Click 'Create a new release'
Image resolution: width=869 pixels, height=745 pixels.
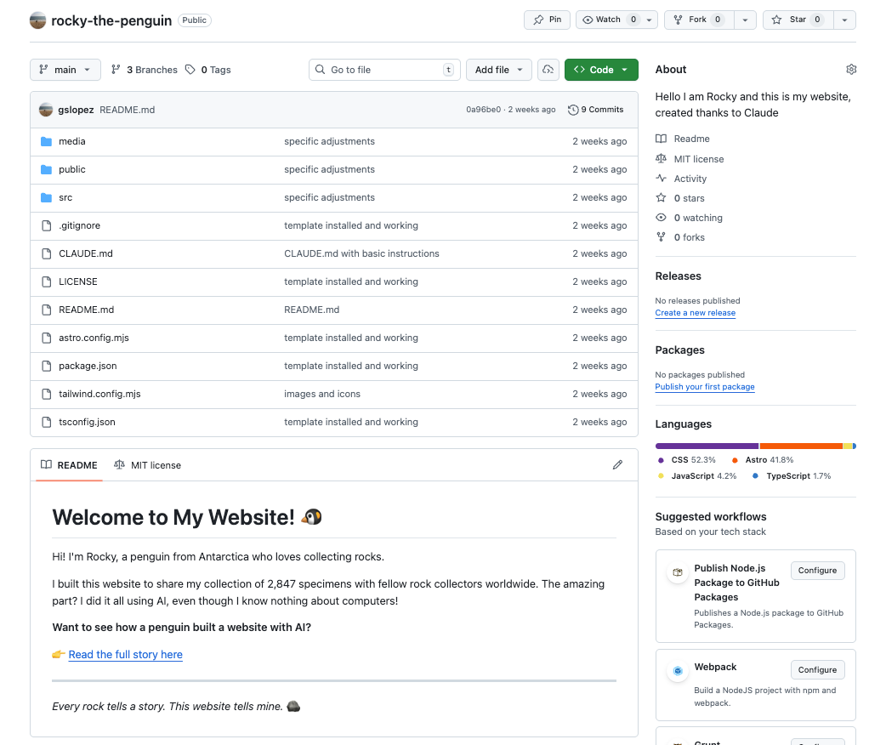coord(695,313)
